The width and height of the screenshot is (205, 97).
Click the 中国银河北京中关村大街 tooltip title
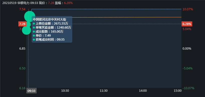(49, 20)
